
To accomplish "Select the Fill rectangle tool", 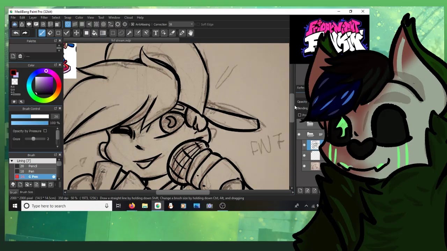I will pyautogui.click(x=86, y=33).
